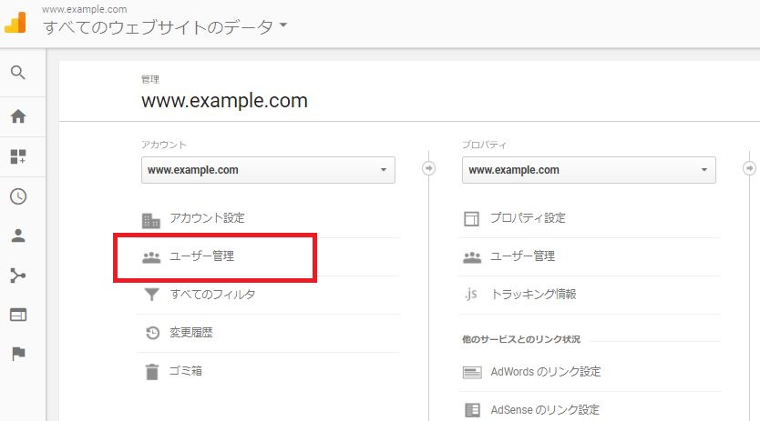Click the AdSense link settings icon
This screenshot has height=421, width=760.
point(472,410)
